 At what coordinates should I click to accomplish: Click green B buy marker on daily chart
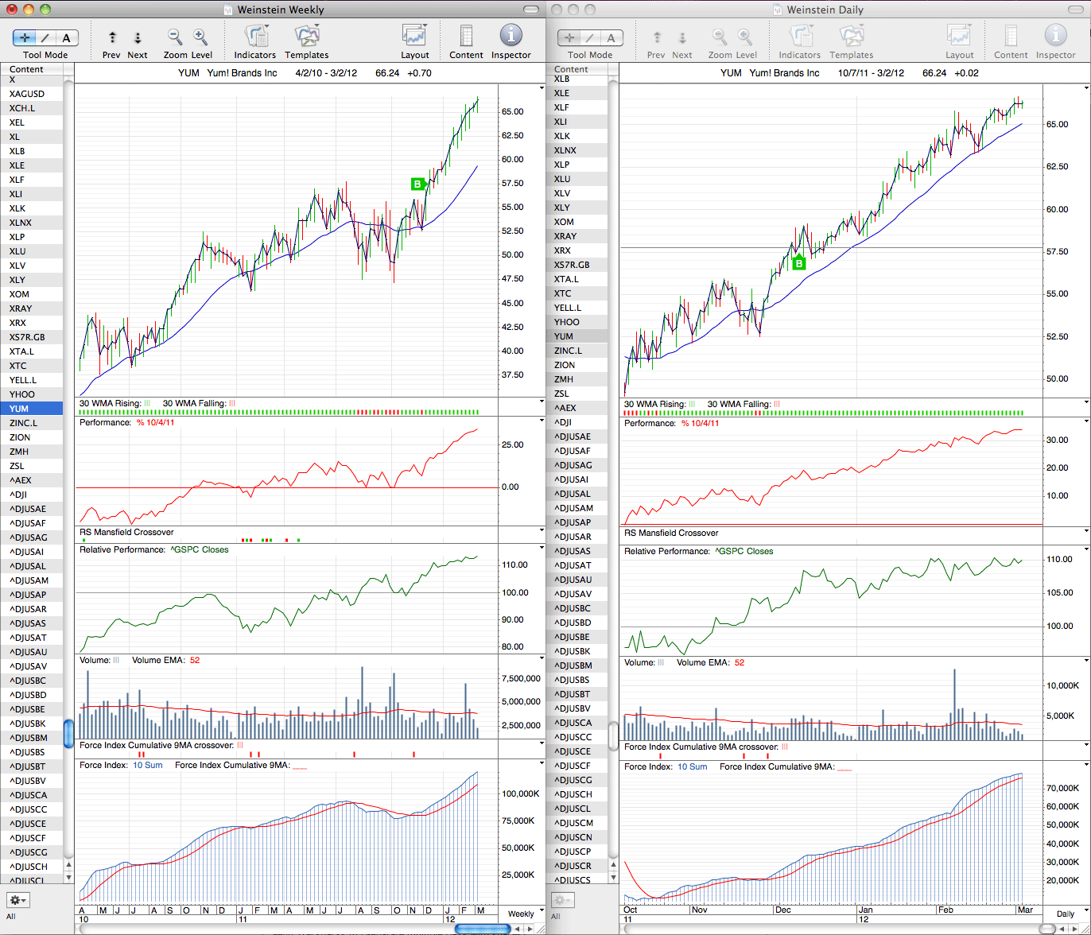(799, 263)
